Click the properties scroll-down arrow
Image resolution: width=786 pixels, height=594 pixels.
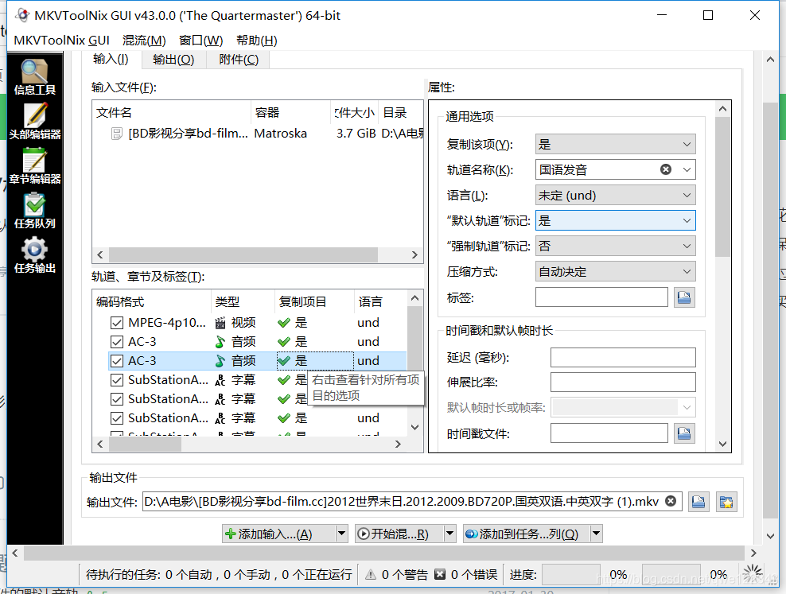click(x=722, y=444)
